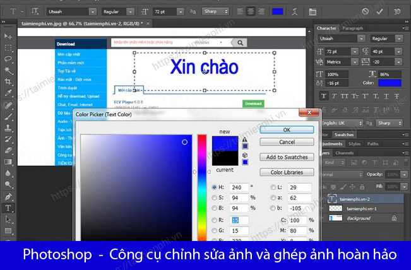Select the Rectangular Marquee tool
Screen dimensions: 411x270
coord(8,48)
